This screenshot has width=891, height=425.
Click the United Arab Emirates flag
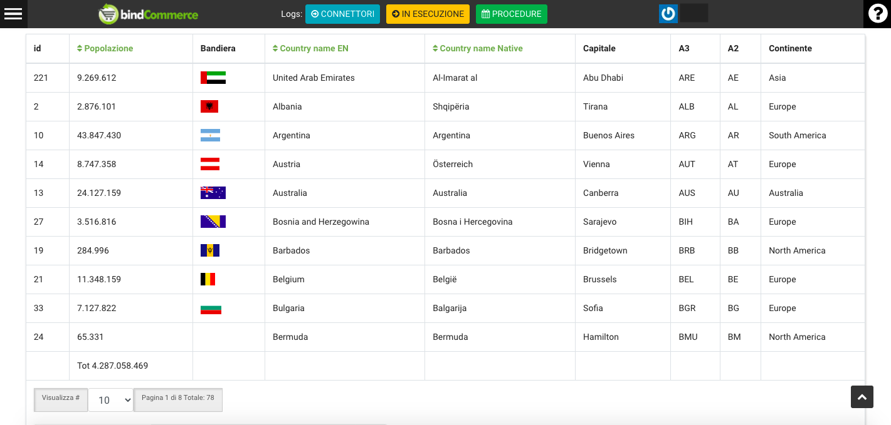click(x=213, y=78)
